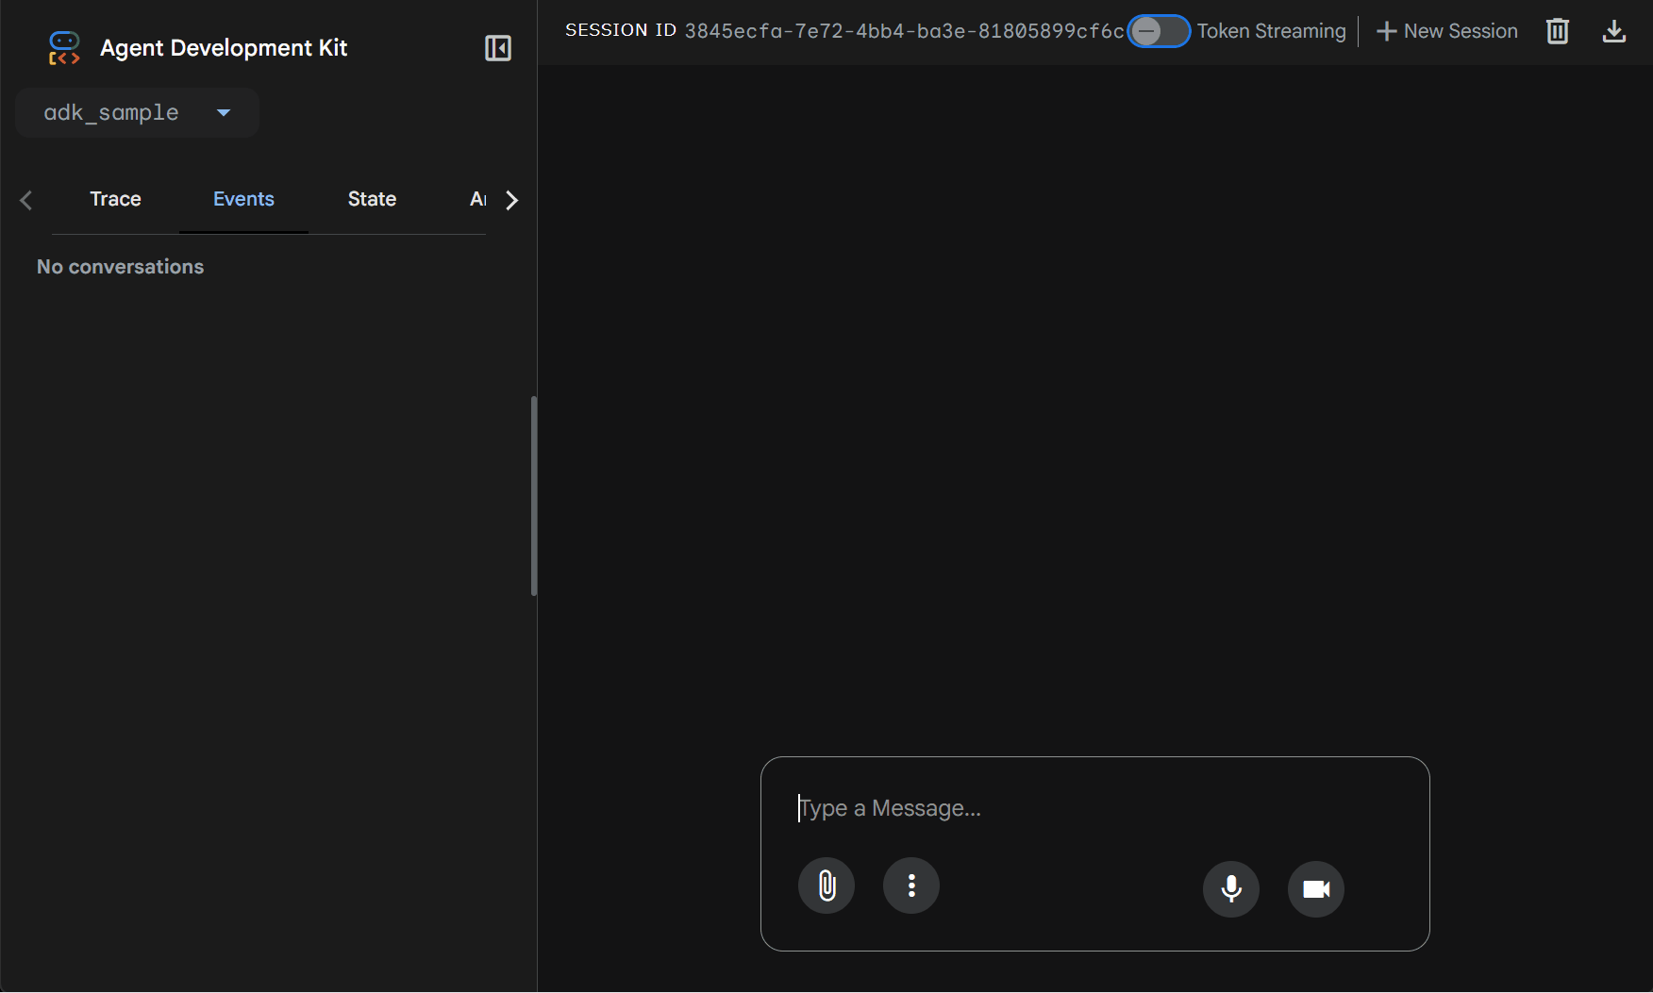Click the partially hidden tab after State
Image resolution: width=1653 pixels, height=993 pixels.
coord(477,199)
